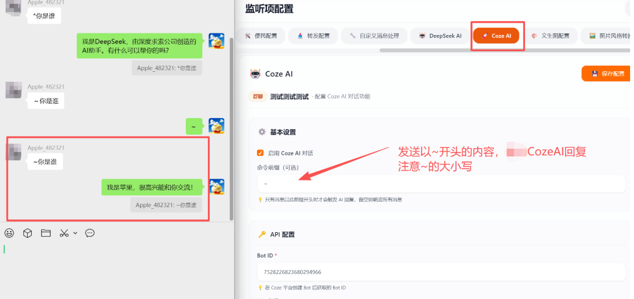634x299 pixels.
Task: Click bot avatar beside the lone ~ reply
Action: tap(216, 126)
